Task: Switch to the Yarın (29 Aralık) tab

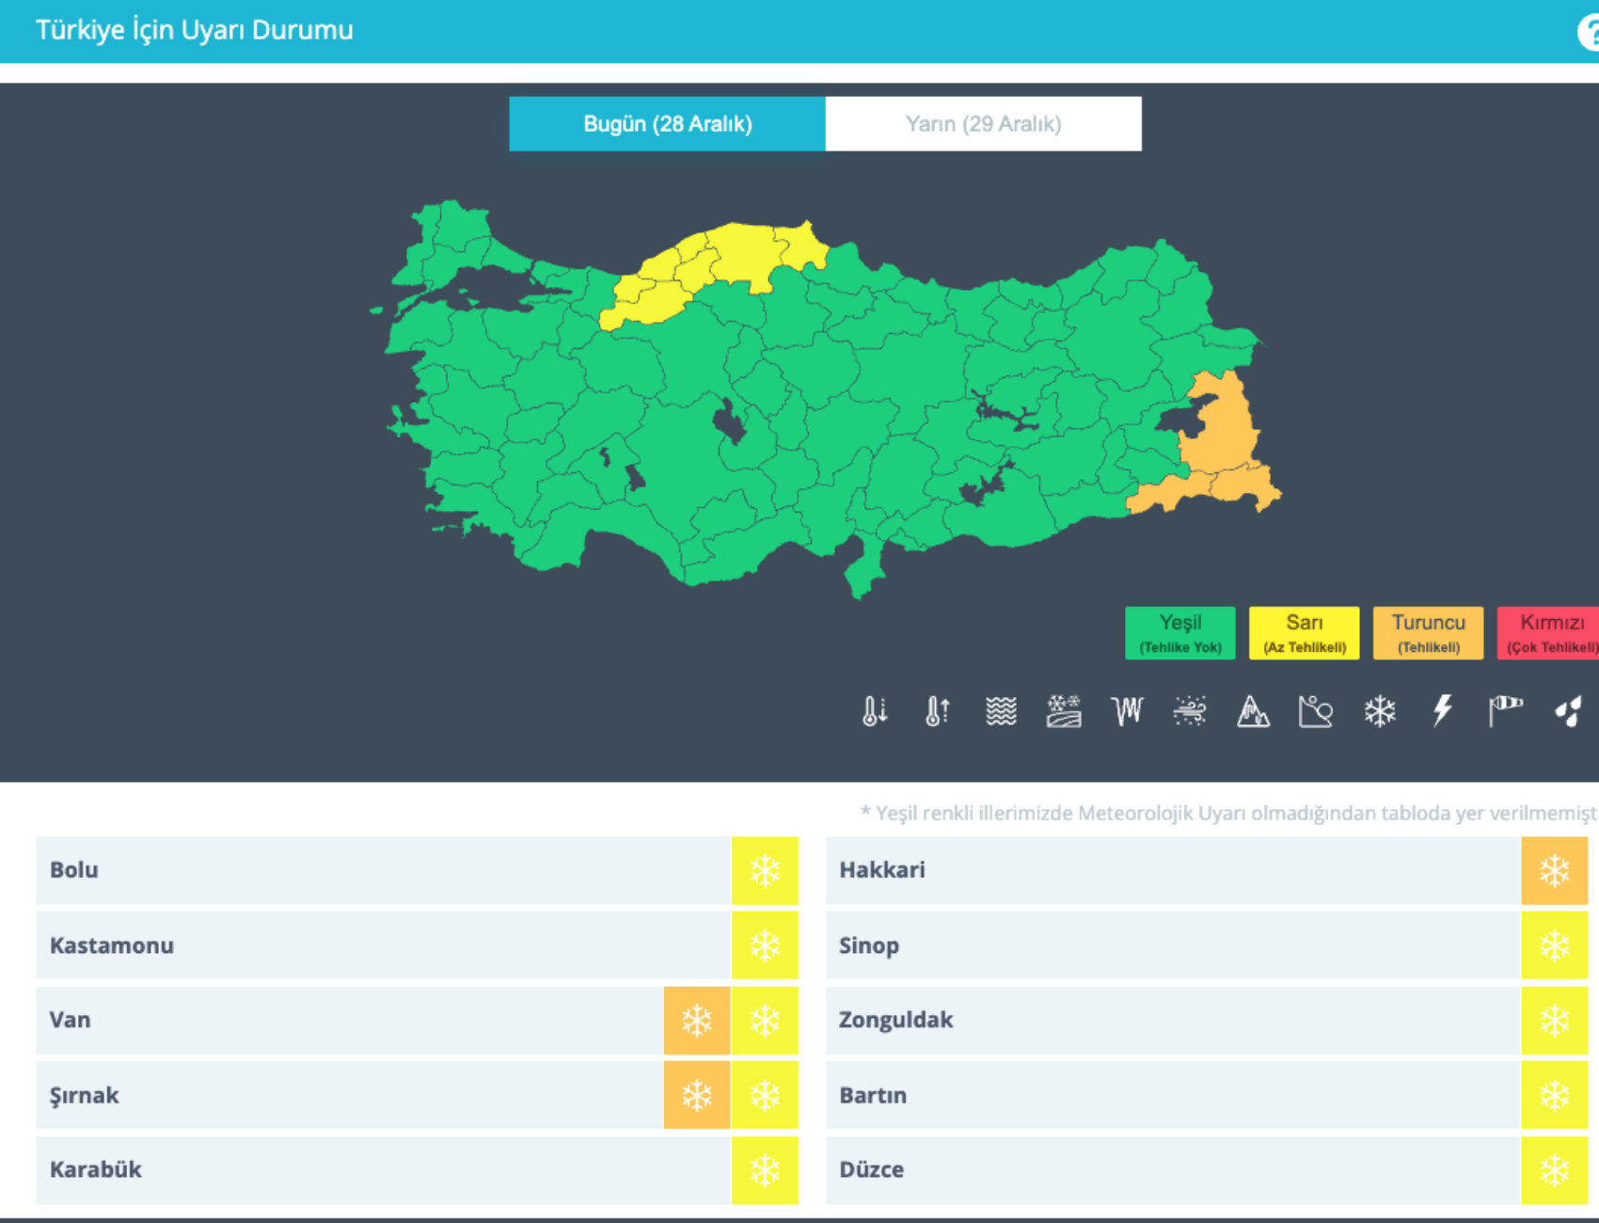Action: coord(983,124)
